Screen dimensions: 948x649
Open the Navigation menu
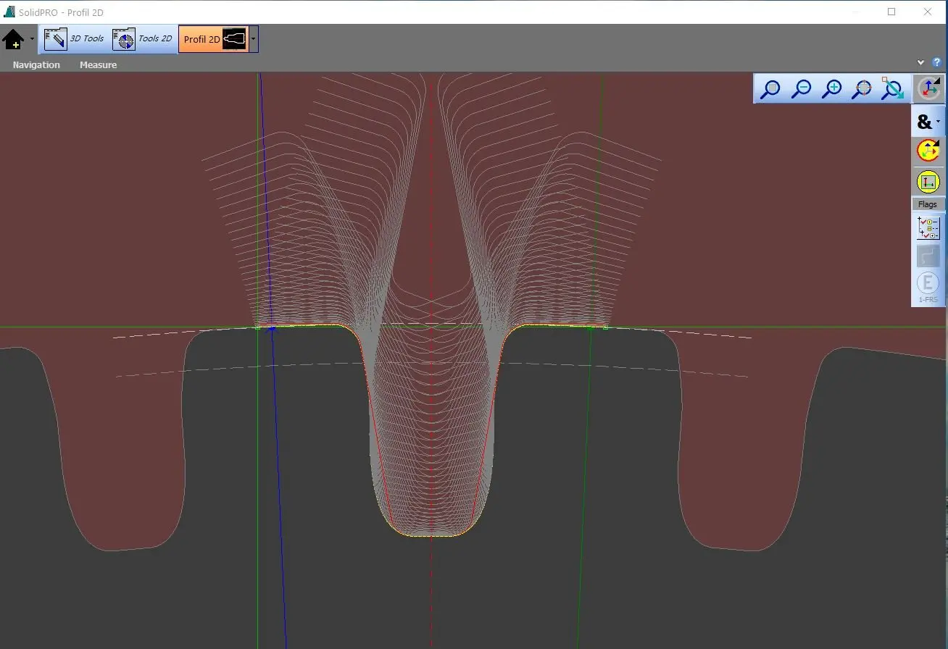click(36, 65)
